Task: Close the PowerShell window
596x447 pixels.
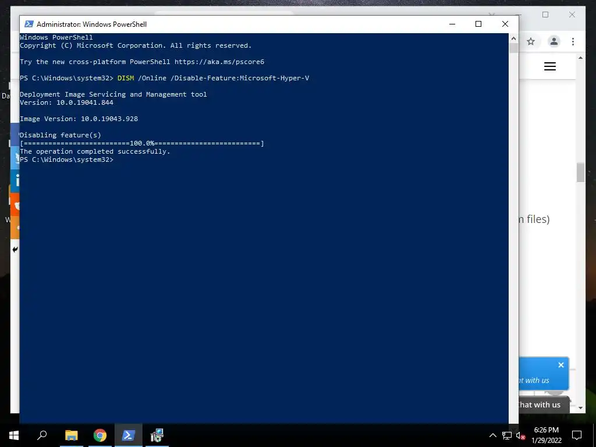Action: click(505, 24)
